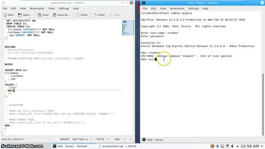Click the 'Todd' value in editor
The width and height of the screenshot is (265, 149).
click(x=12, y=87)
